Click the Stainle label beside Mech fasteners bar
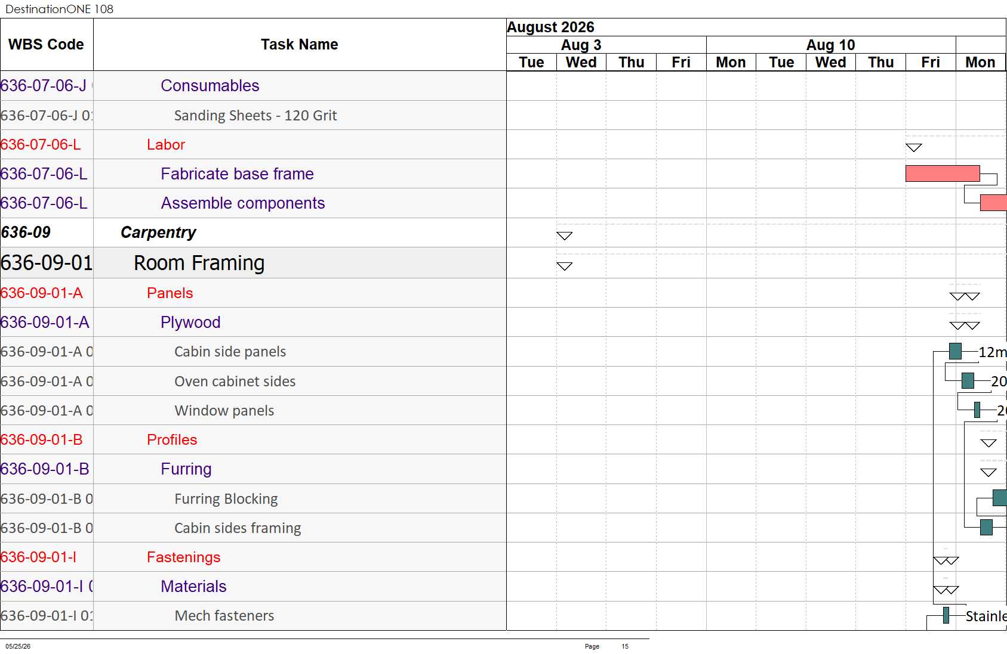Screen dimensions: 1007x654 point(986,616)
